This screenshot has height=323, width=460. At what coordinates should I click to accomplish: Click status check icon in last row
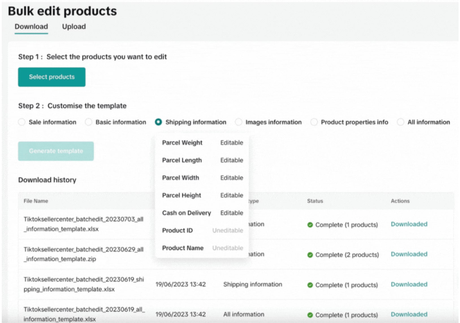(310, 315)
